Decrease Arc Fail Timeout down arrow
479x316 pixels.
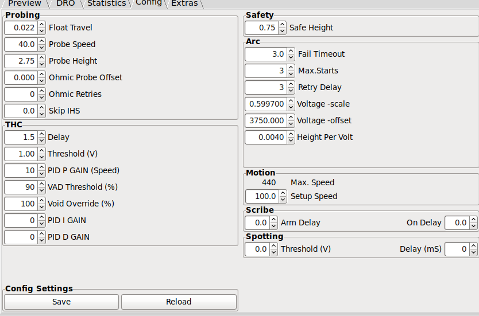click(x=291, y=57)
